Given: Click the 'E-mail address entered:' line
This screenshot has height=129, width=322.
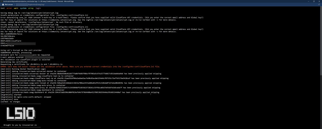Looking at the screenshot, I should 27,57.
